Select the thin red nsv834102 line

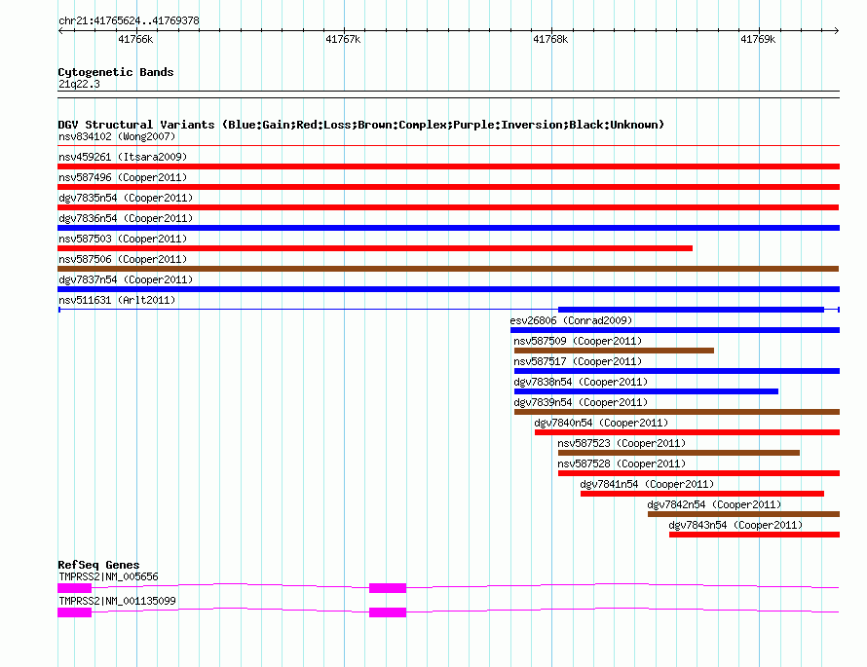448,146
